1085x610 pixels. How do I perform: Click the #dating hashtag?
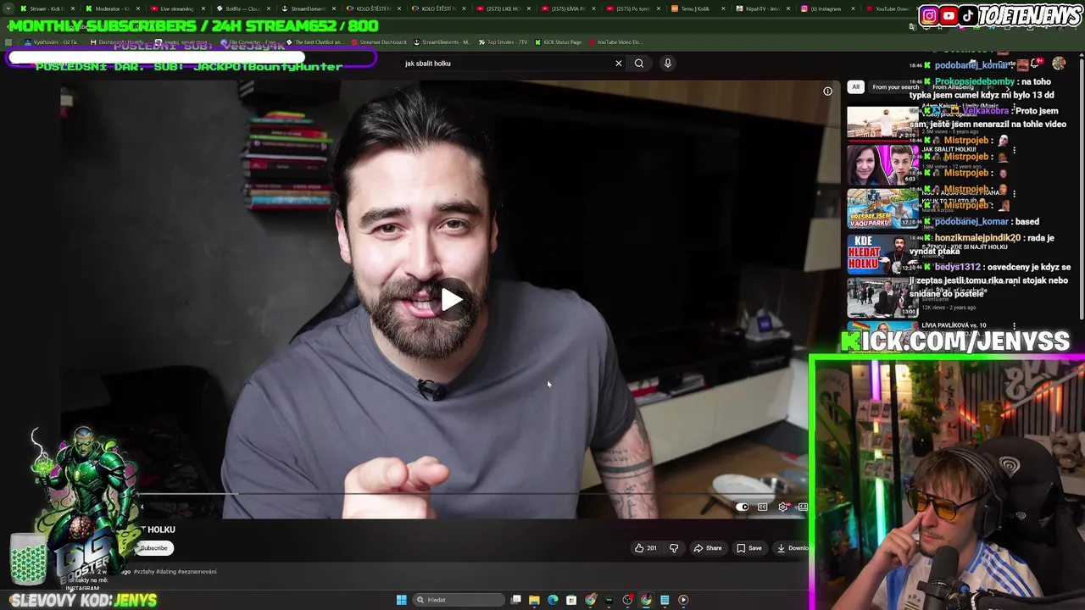coord(165,572)
